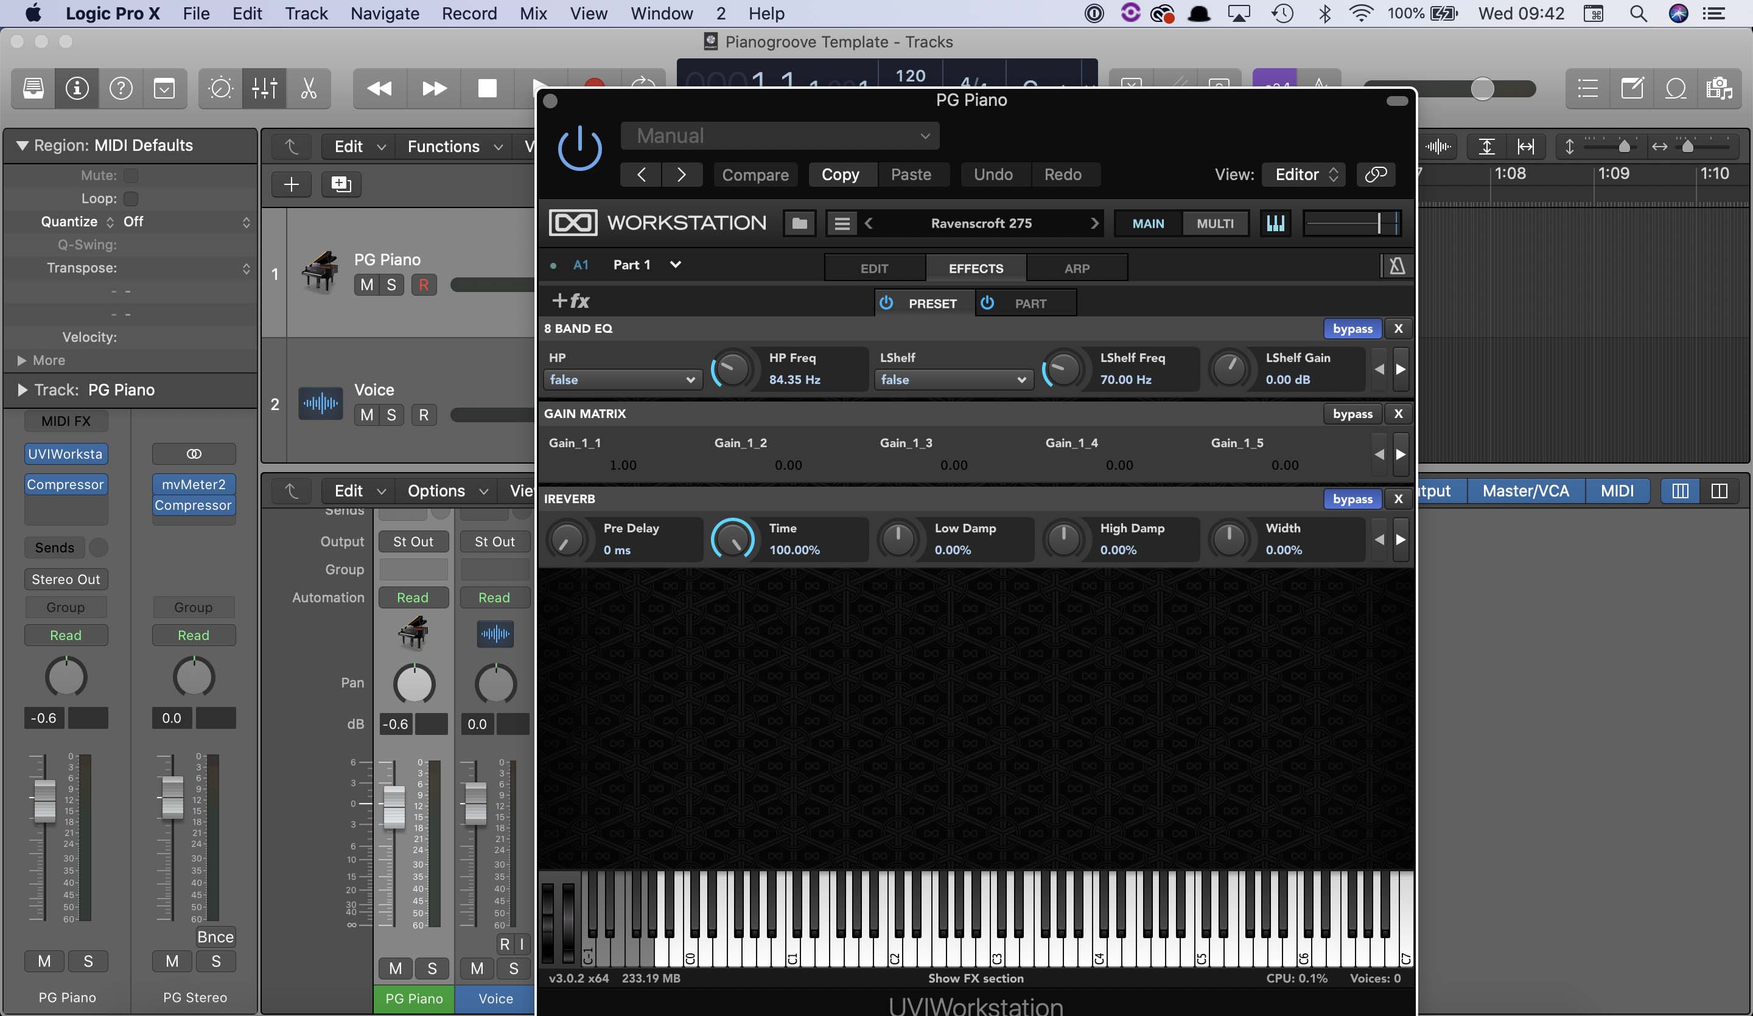Image resolution: width=1753 pixels, height=1016 pixels.
Task: Open UVI Workstation hamburger menu icon
Action: coord(842,223)
